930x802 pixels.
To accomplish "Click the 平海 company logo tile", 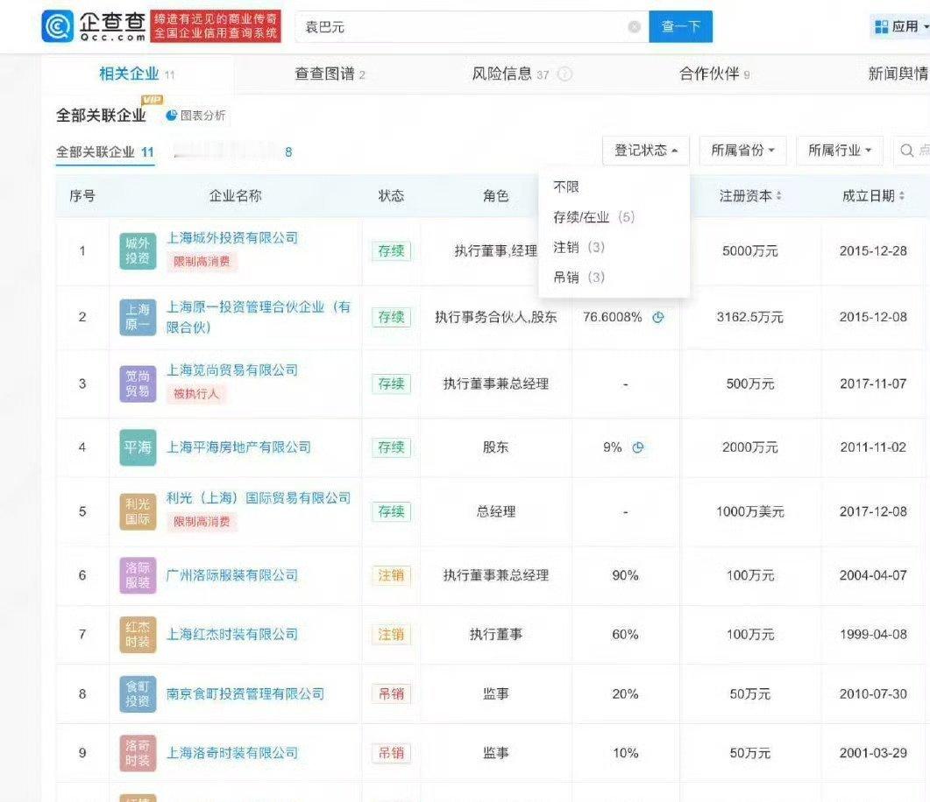I will (x=137, y=447).
